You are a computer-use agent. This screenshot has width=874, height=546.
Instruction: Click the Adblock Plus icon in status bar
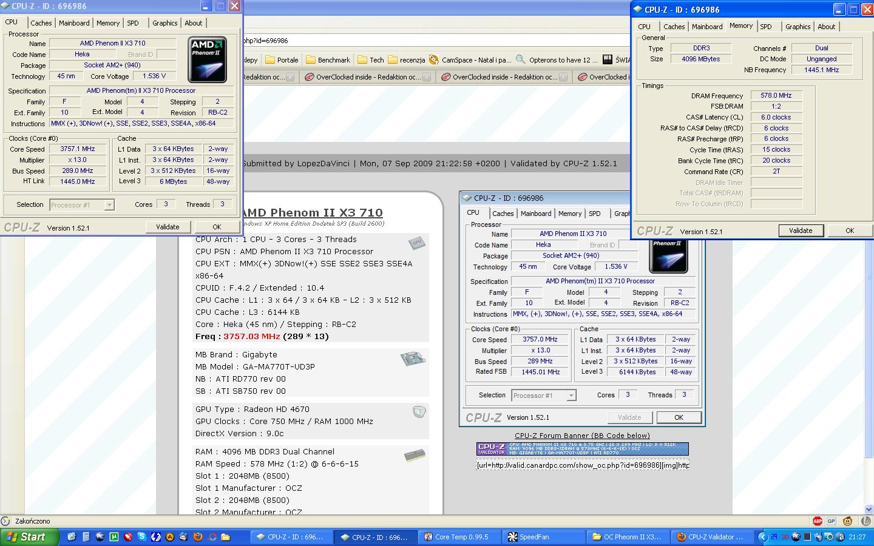[818, 521]
